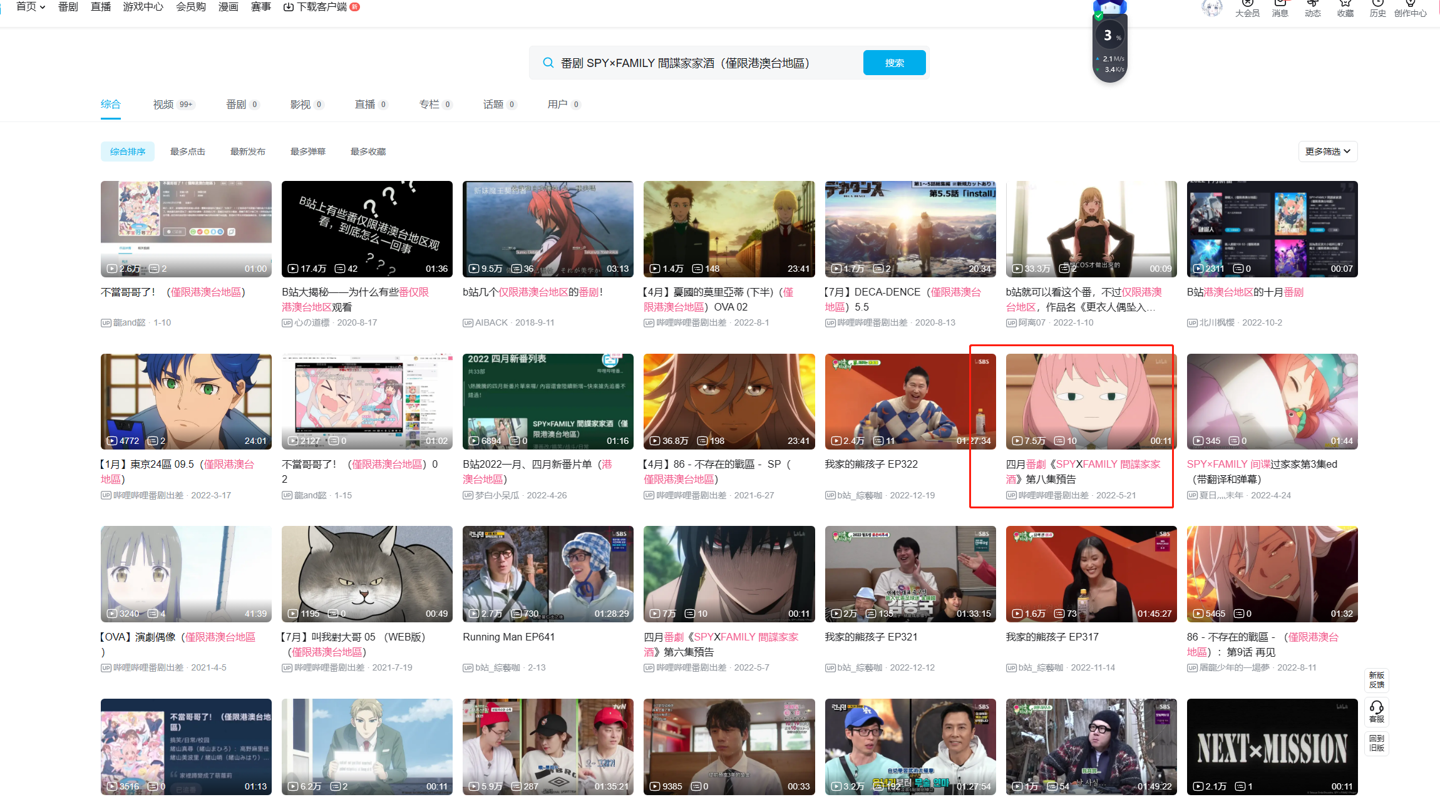Viewport: 1440px width, 797px height.
Task: Open SPY×FAMILY 第八集預告 thumbnail
Action: [1091, 401]
